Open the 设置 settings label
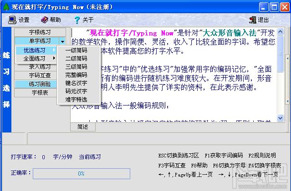The image size is (291, 191). point(24,20)
